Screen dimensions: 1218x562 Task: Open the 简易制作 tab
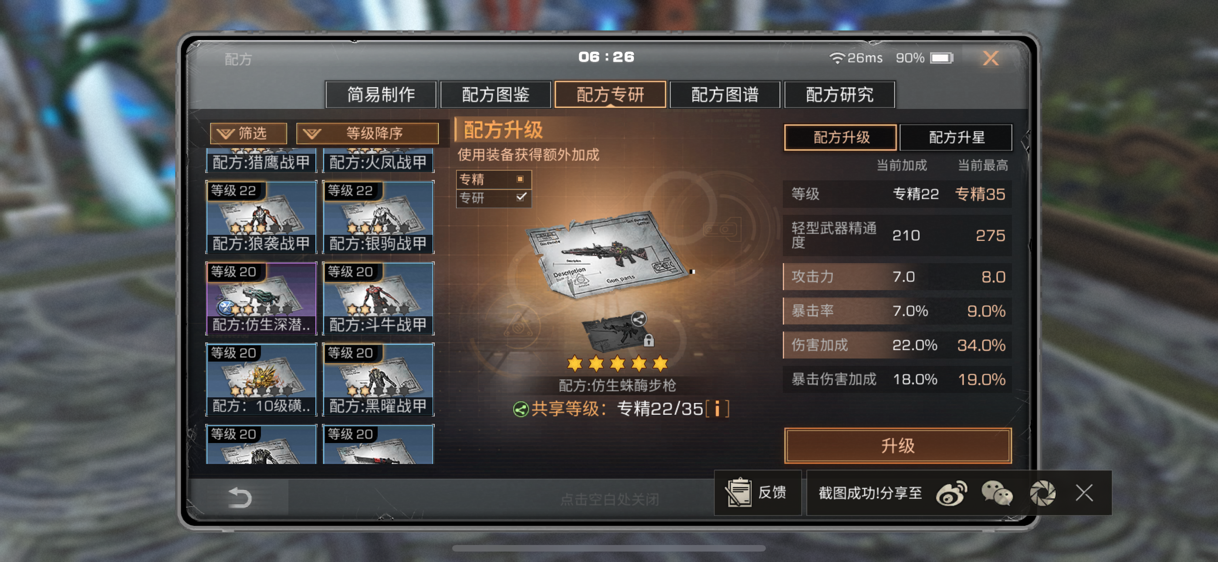coord(381,95)
